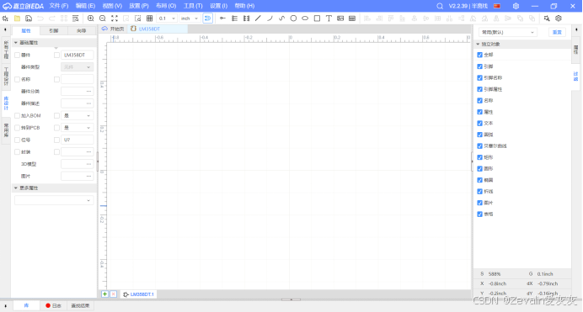Click the search magnifier in title bar
This screenshot has width=583, height=312.
pyautogui.click(x=440, y=6)
